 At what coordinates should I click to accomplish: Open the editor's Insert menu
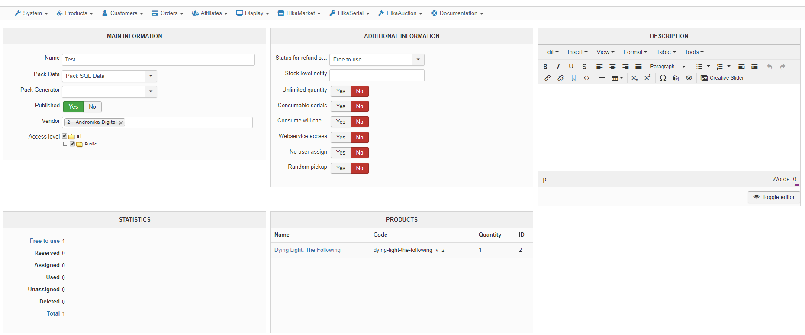click(x=577, y=52)
